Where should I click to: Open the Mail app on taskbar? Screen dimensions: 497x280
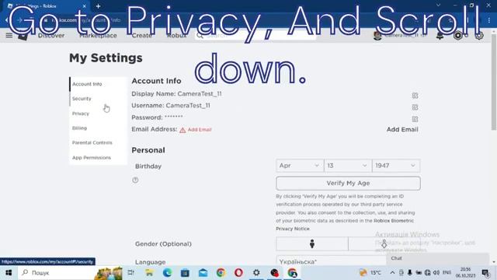click(203, 273)
